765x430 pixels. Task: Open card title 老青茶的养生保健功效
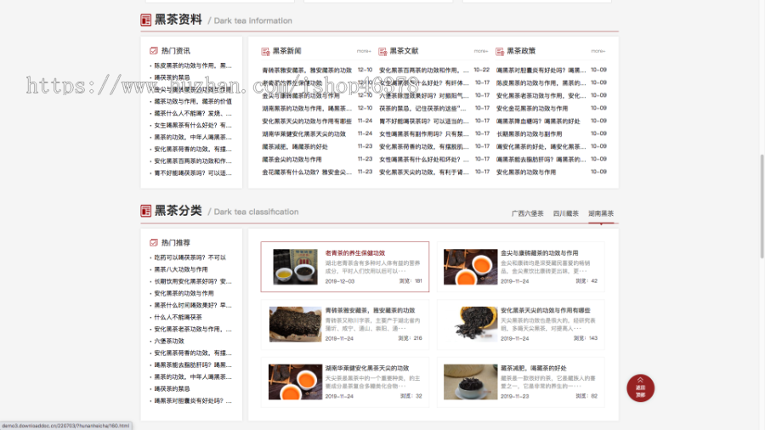click(355, 253)
